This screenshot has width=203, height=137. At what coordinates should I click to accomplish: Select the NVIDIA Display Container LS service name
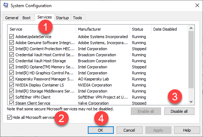(39, 85)
